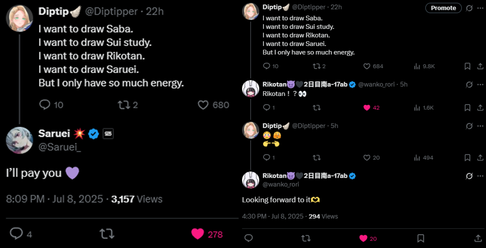Toggle like on Rikotan's "Rikotan！？" reply
Screen dimensions: 486x248
[367, 108]
